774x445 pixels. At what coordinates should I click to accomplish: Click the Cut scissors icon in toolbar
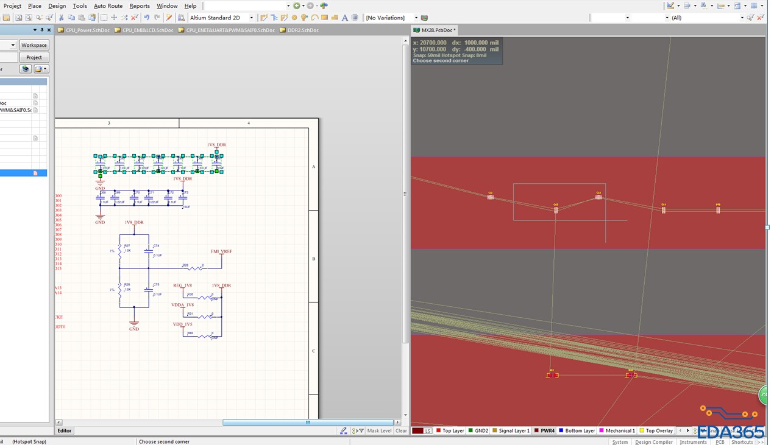[61, 18]
